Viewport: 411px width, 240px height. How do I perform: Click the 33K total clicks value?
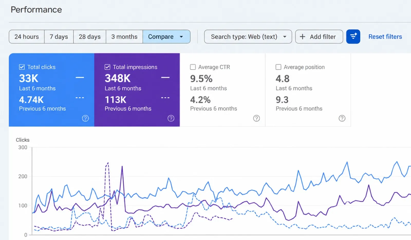pyautogui.click(x=29, y=78)
